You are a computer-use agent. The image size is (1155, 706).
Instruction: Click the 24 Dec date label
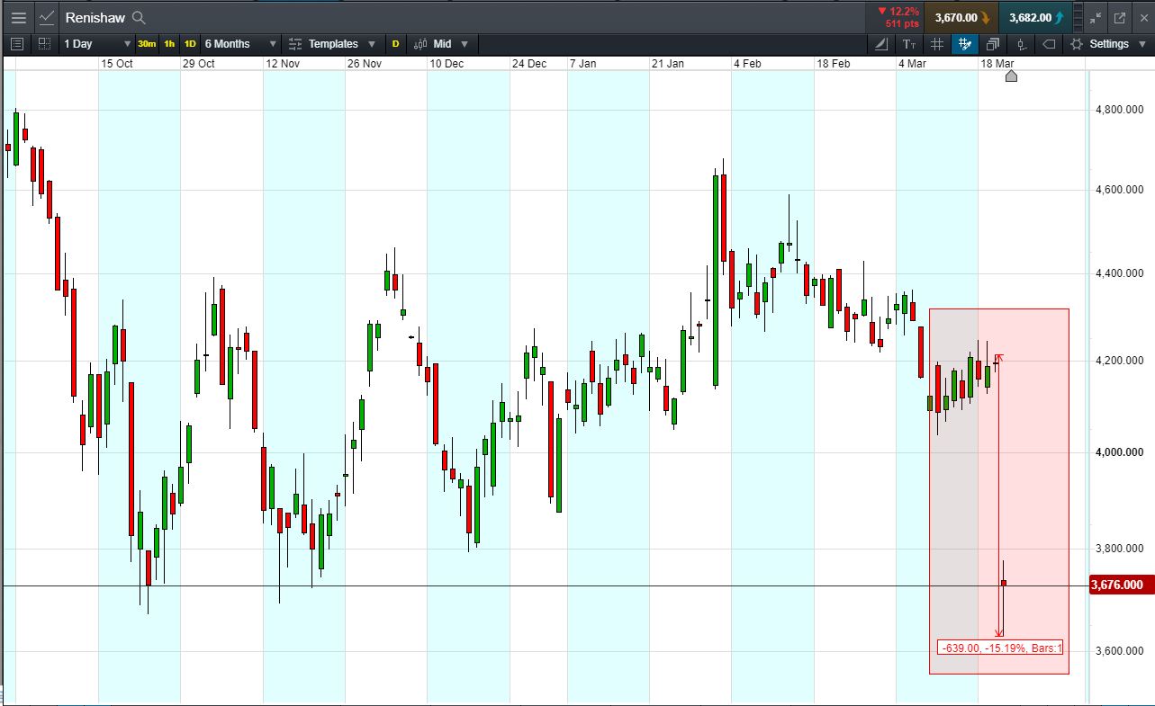[x=529, y=63]
